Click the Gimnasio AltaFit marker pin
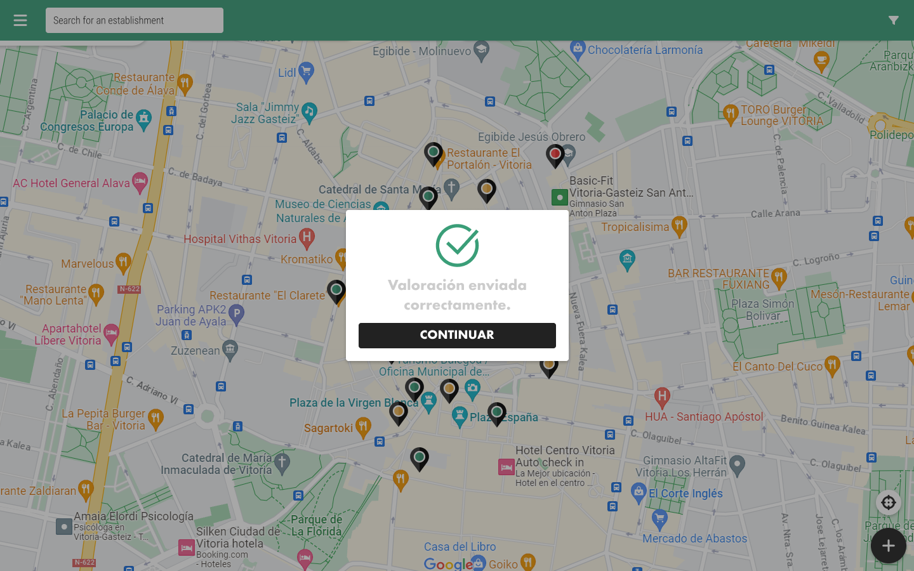The image size is (914, 571). tap(737, 466)
